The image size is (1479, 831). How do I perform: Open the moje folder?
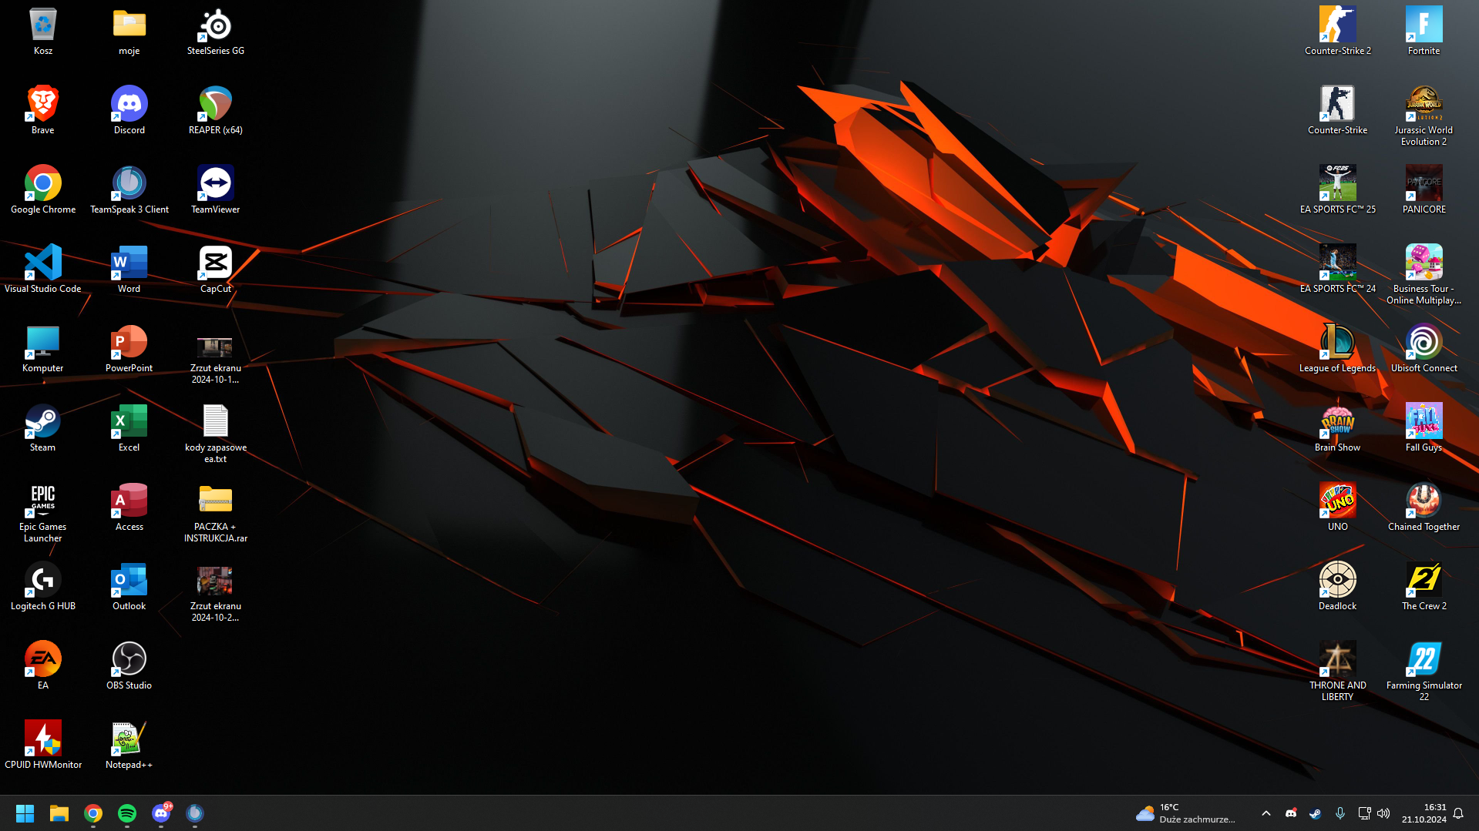click(x=129, y=32)
